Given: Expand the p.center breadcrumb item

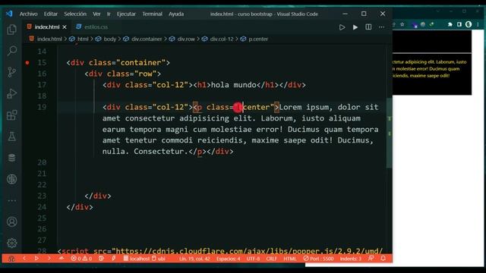Looking at the screenshot, I should 258,39.
